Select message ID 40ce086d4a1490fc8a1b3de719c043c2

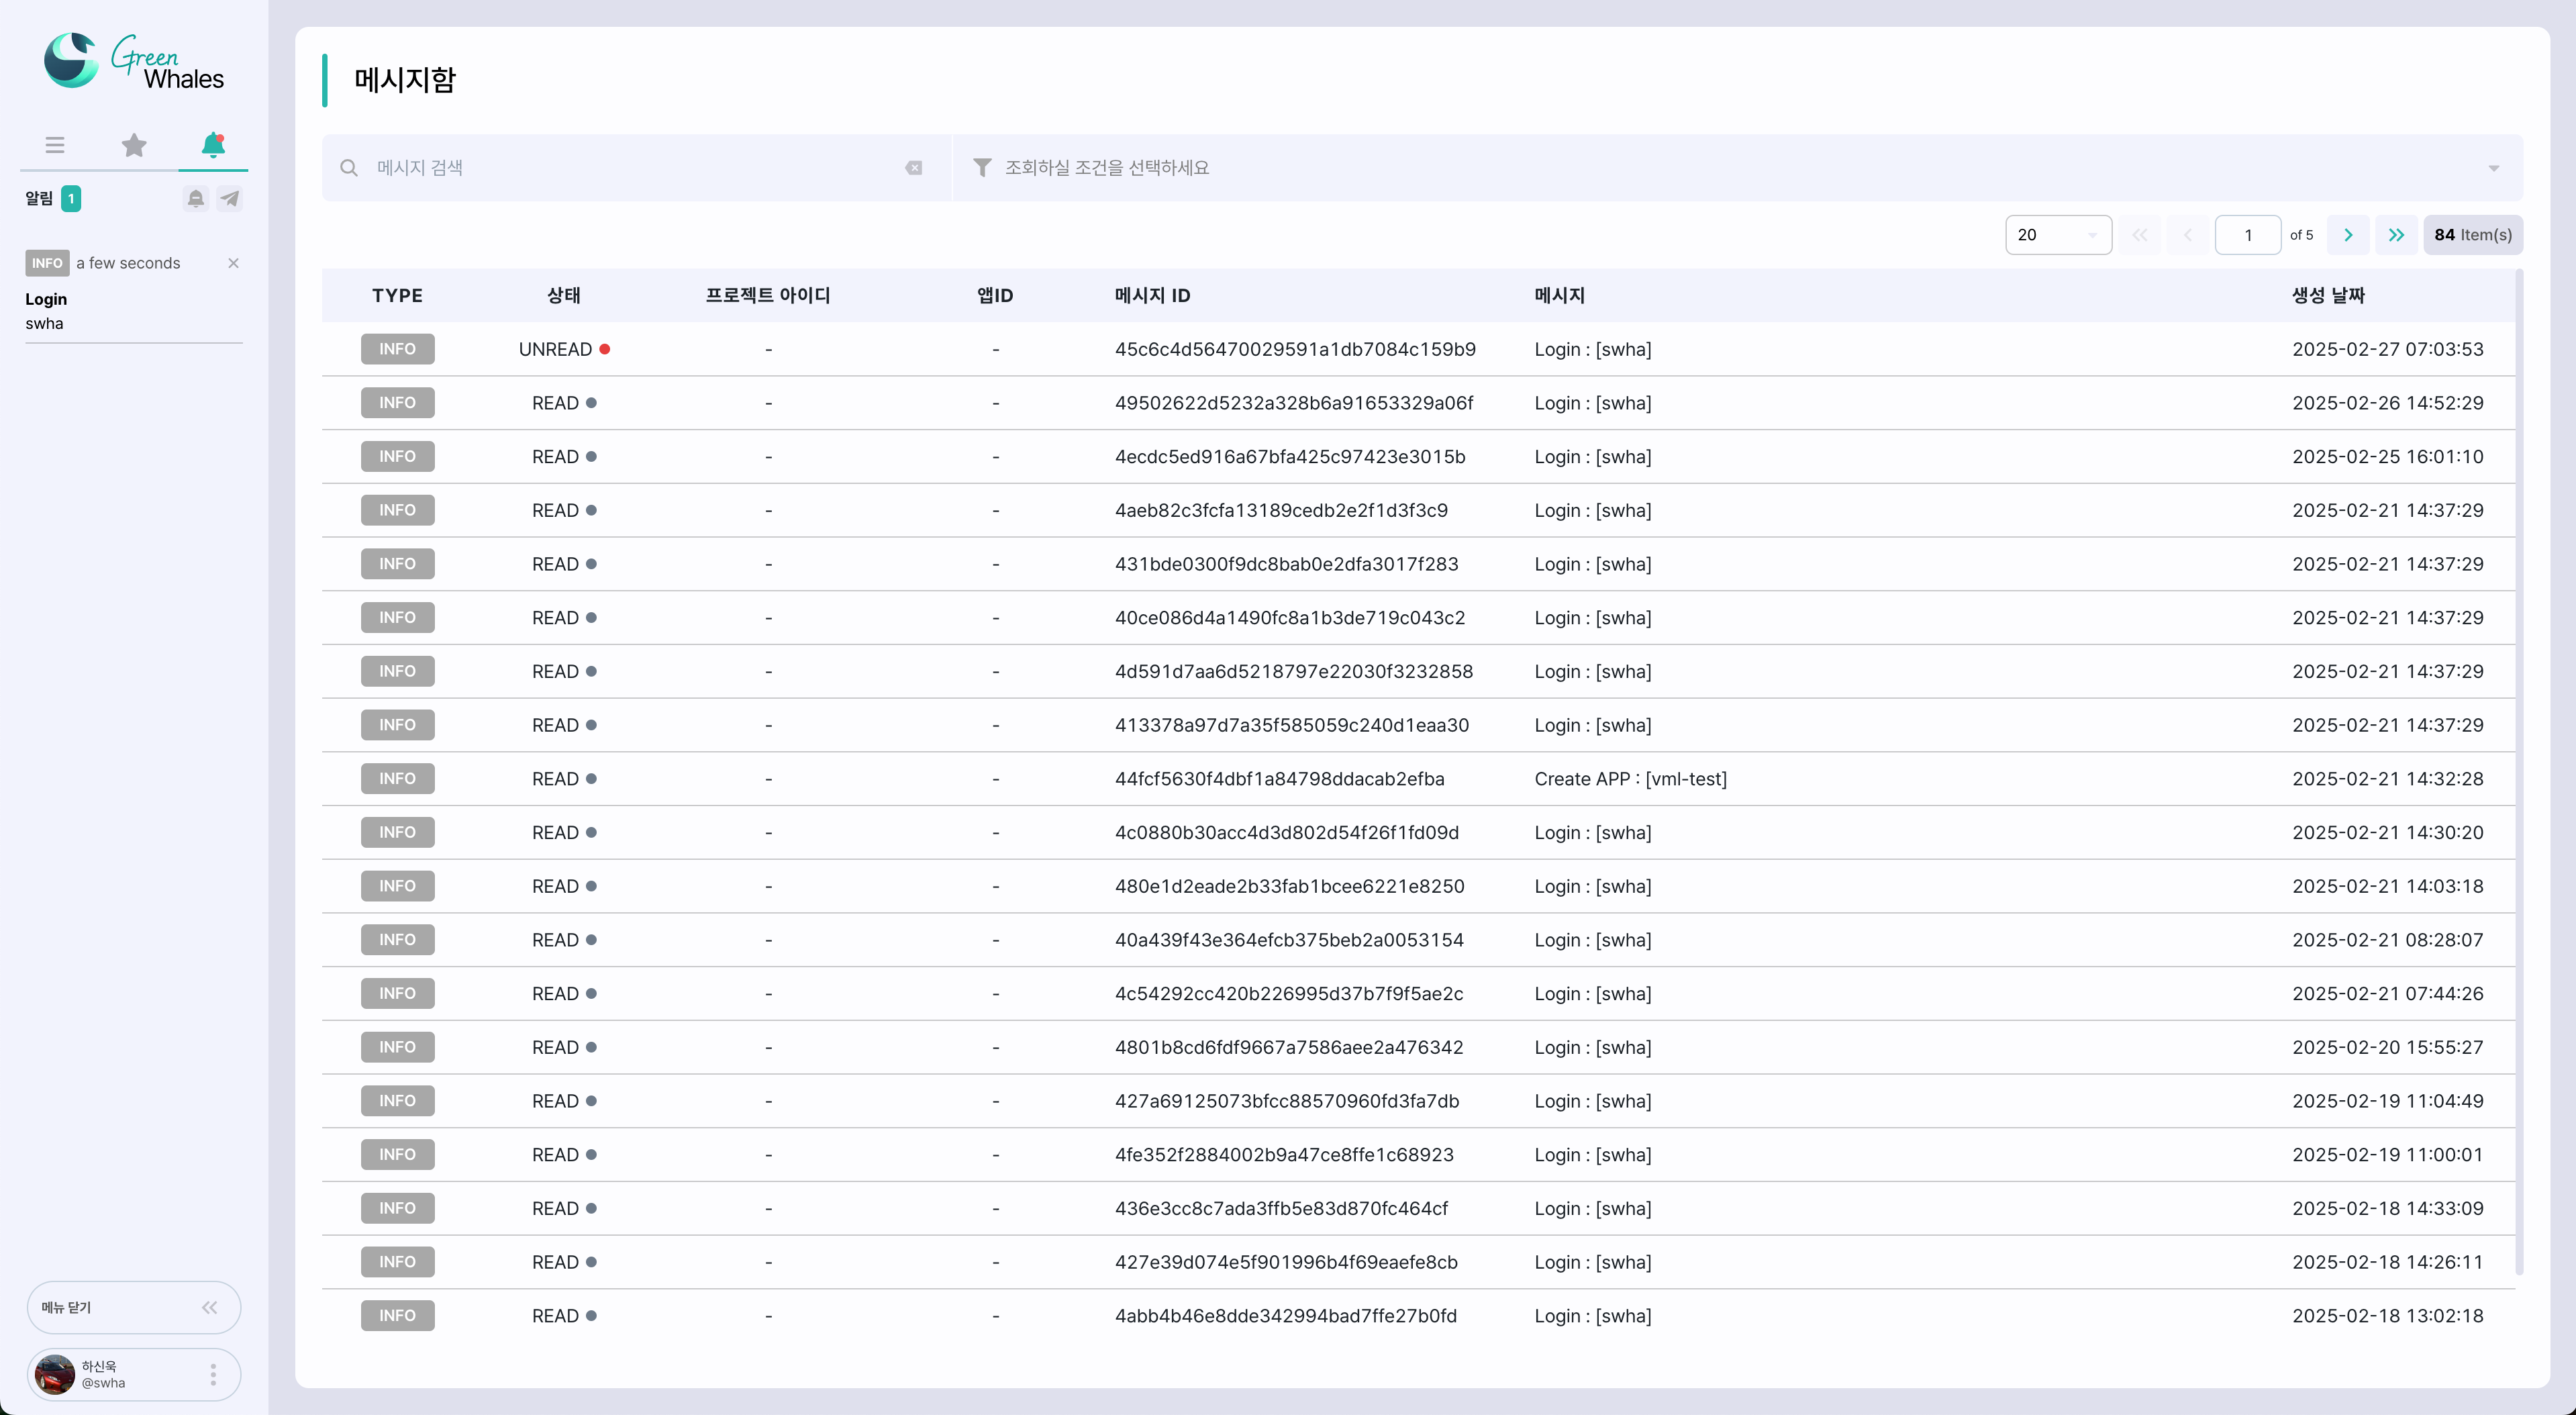[1290, 618]
